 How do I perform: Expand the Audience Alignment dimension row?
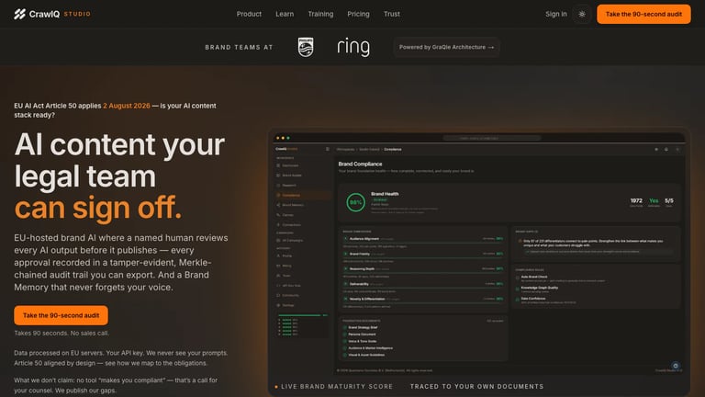(422, 239)
